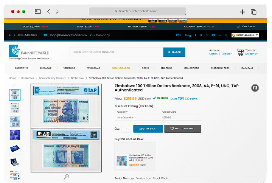Open the YouTube social icon

213,35
